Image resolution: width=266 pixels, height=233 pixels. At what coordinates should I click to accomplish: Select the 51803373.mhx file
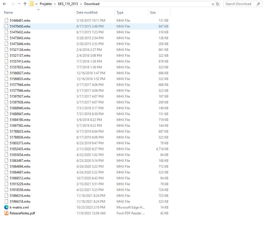pos(20,143)
